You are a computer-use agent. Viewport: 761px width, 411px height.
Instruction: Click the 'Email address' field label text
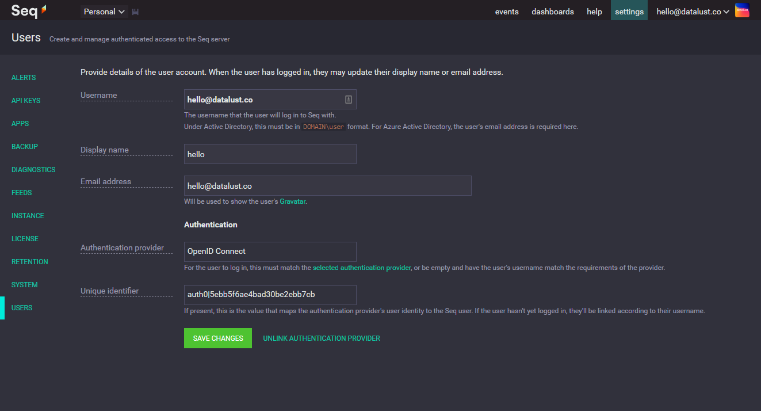tap(106, 182)
